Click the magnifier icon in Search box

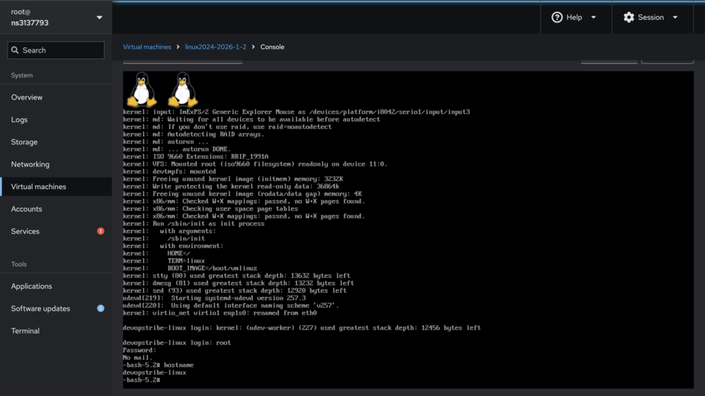pyautogui.click(x=15, y=50)
